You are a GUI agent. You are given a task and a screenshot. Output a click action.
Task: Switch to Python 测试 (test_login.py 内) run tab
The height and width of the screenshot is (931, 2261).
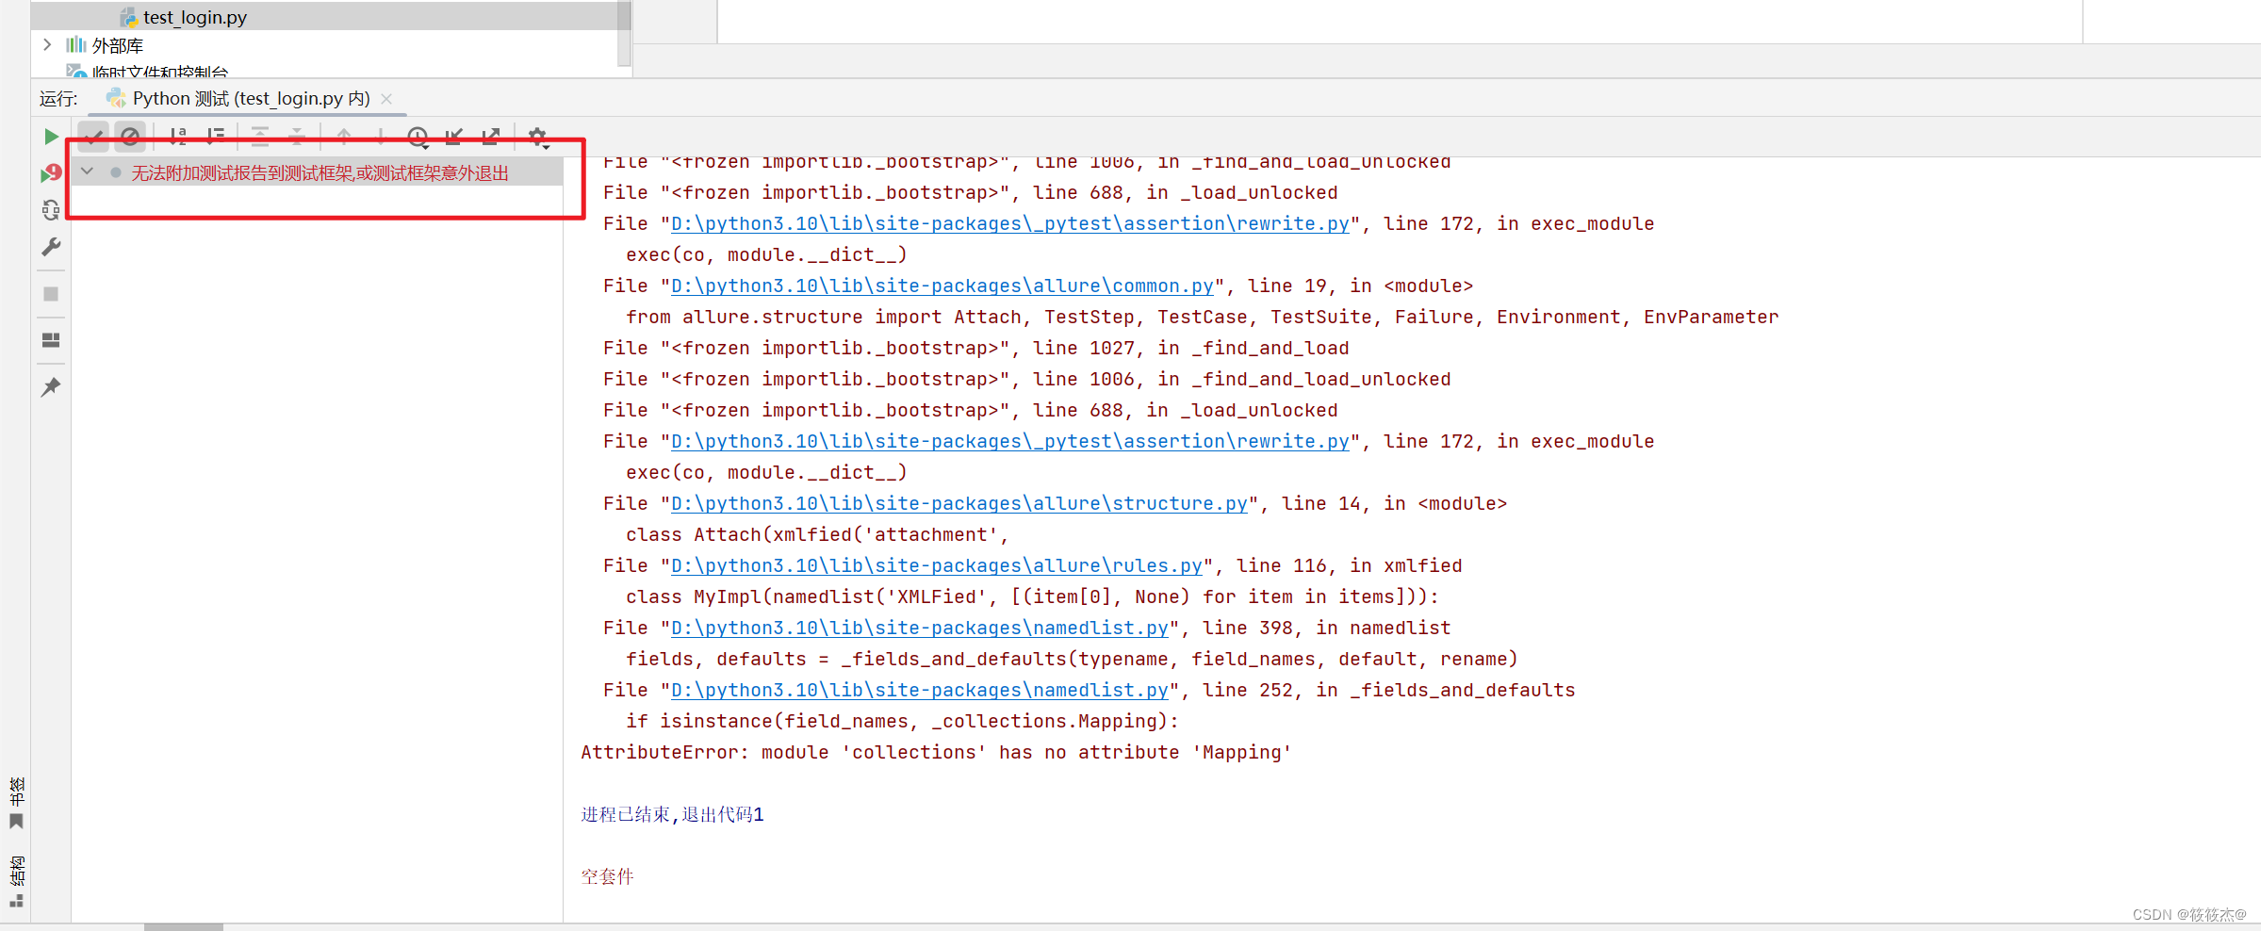251,98
